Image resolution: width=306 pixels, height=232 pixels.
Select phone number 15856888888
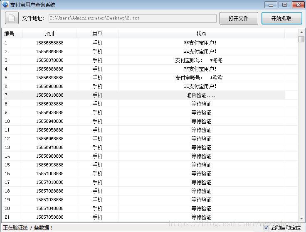(50, 69)
